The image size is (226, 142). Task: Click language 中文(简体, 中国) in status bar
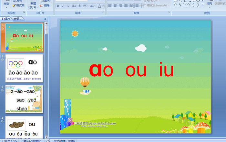tap(64, 141)
